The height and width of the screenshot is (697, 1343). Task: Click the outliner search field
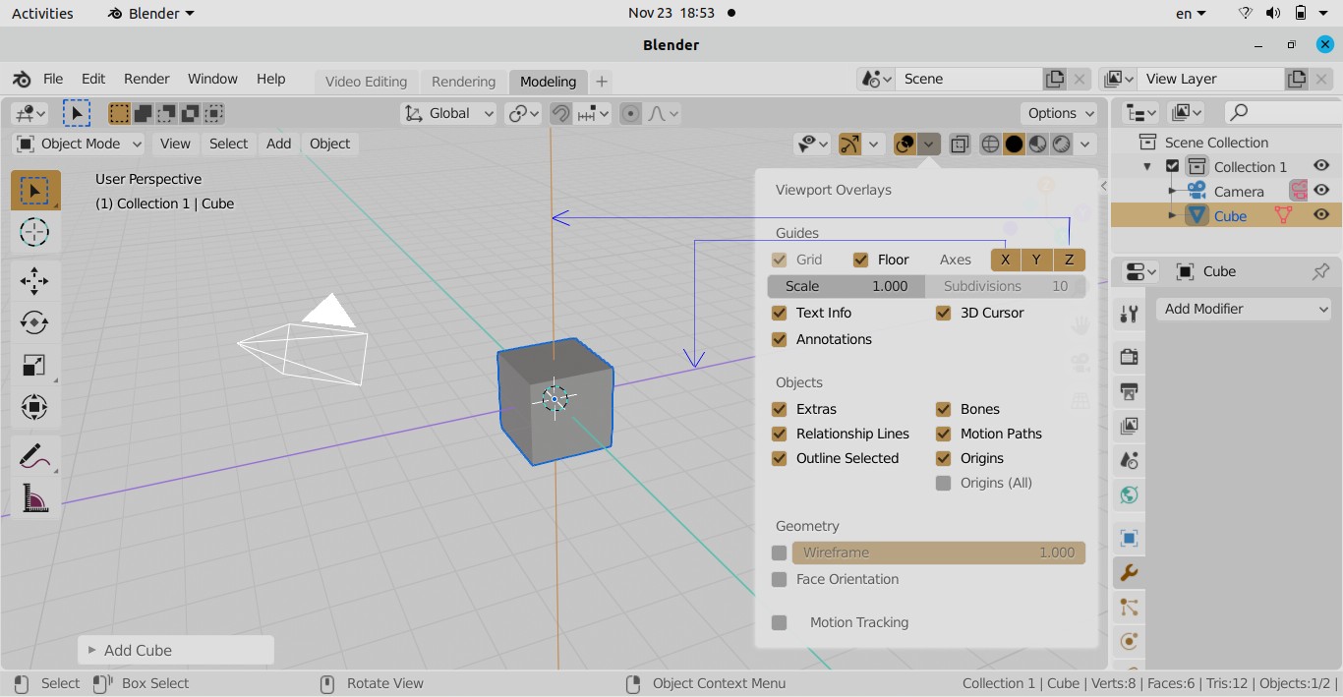pos(1283,113)
